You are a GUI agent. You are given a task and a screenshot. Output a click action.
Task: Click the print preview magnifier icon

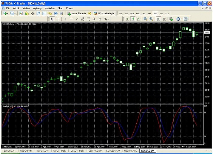click(62, 13)
